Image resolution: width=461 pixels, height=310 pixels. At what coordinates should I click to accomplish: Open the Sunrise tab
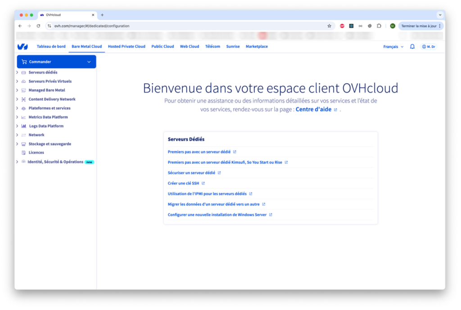(x=233, y=46)
